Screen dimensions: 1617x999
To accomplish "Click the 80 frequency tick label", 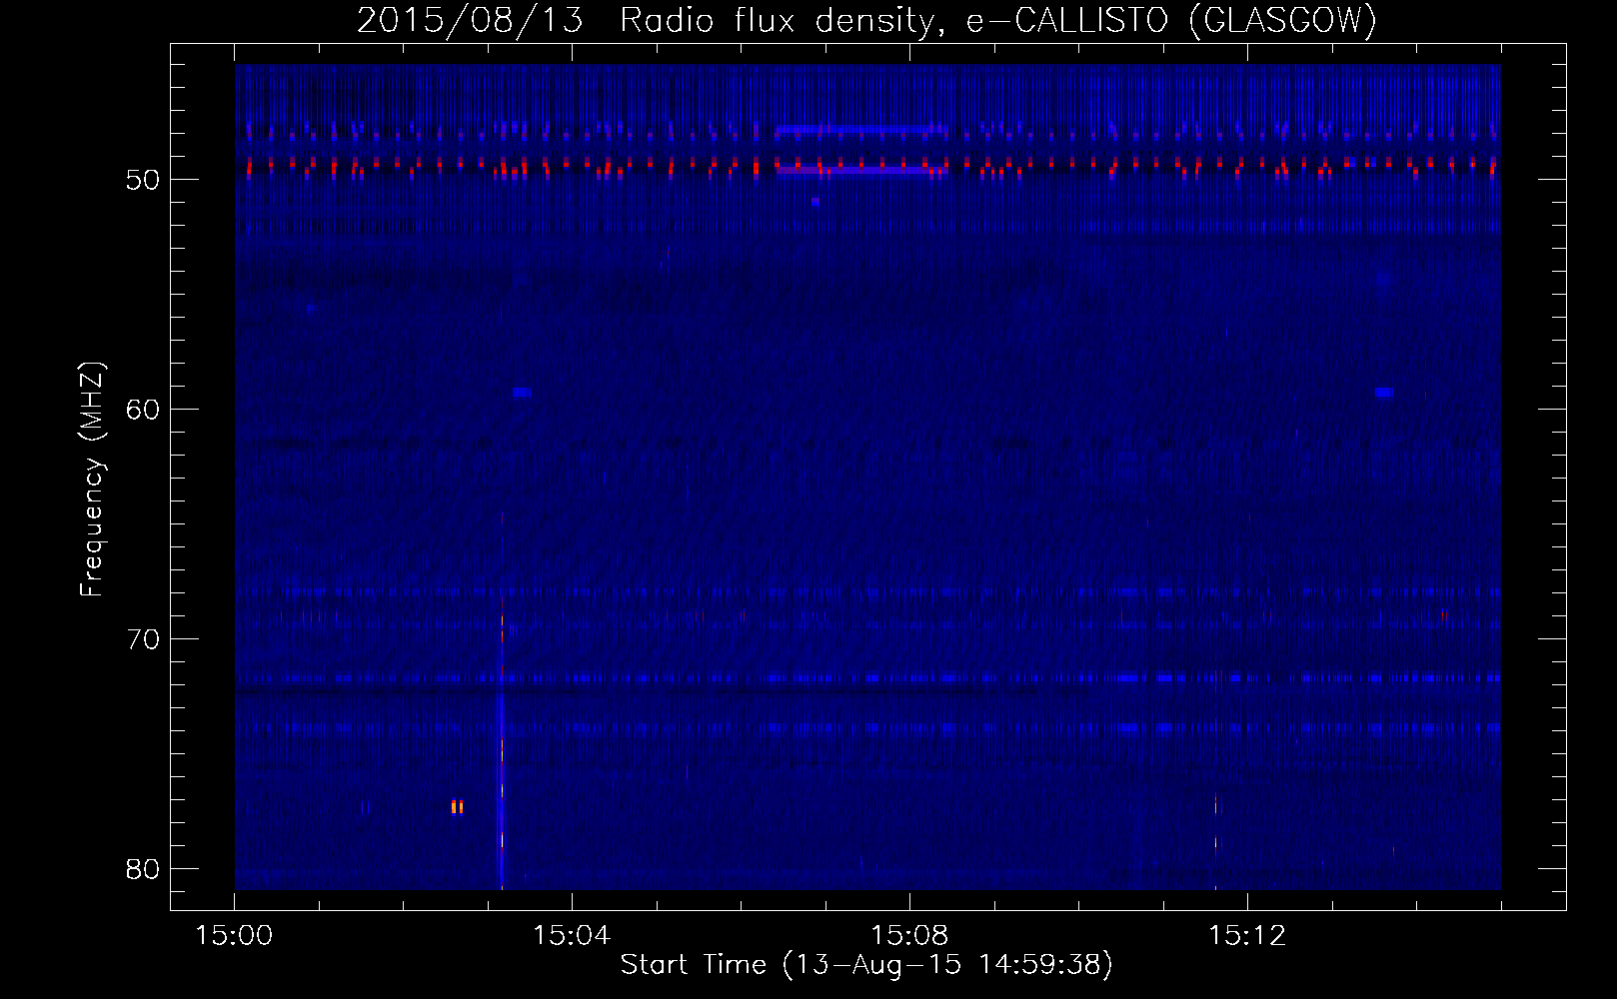I will click(144, 869).
